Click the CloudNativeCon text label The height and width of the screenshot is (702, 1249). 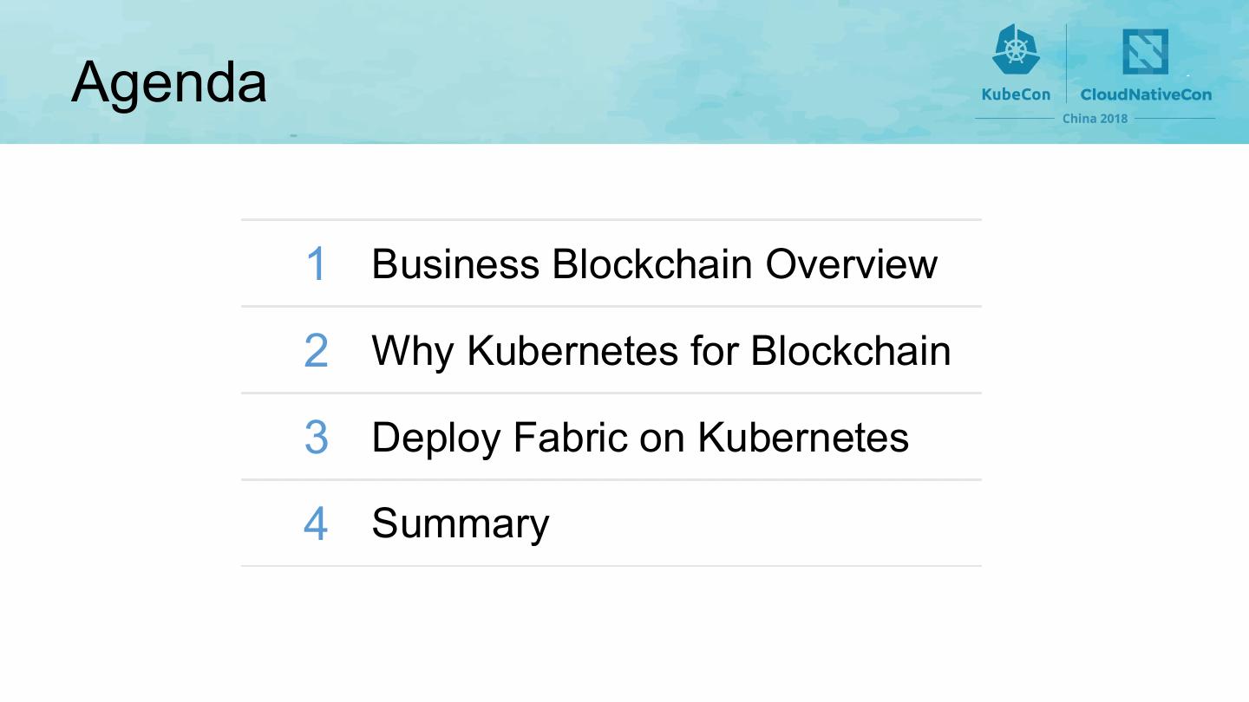pos(1146,94)
